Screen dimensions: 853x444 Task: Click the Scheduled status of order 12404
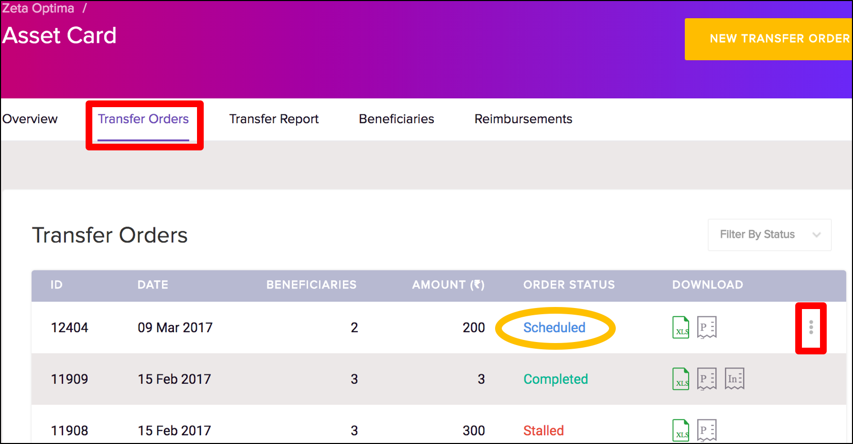pyautogui.click(x=554, y=328)
